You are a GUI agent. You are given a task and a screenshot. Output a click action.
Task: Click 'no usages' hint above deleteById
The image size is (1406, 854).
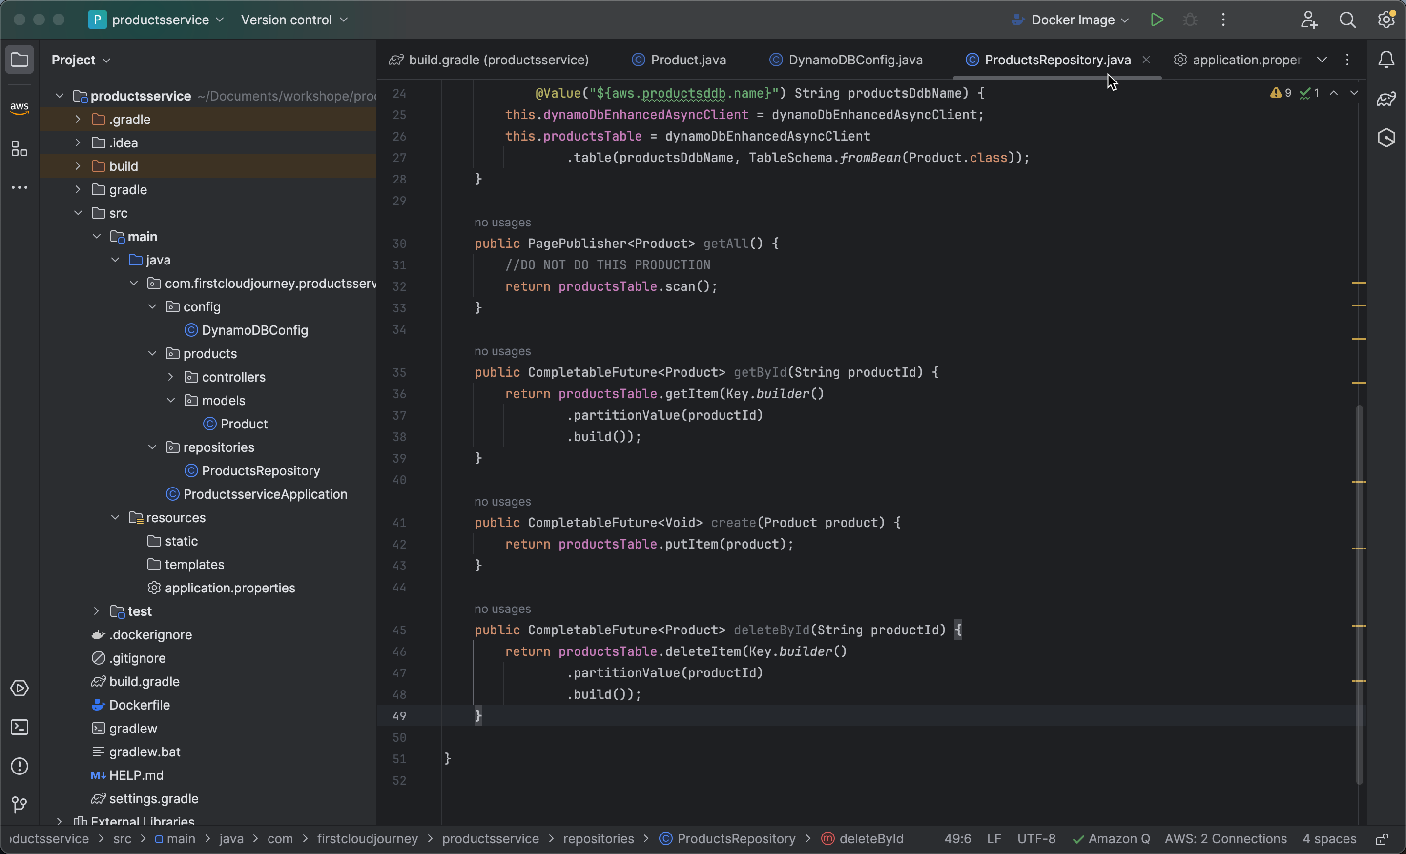(x=503, y=609)
